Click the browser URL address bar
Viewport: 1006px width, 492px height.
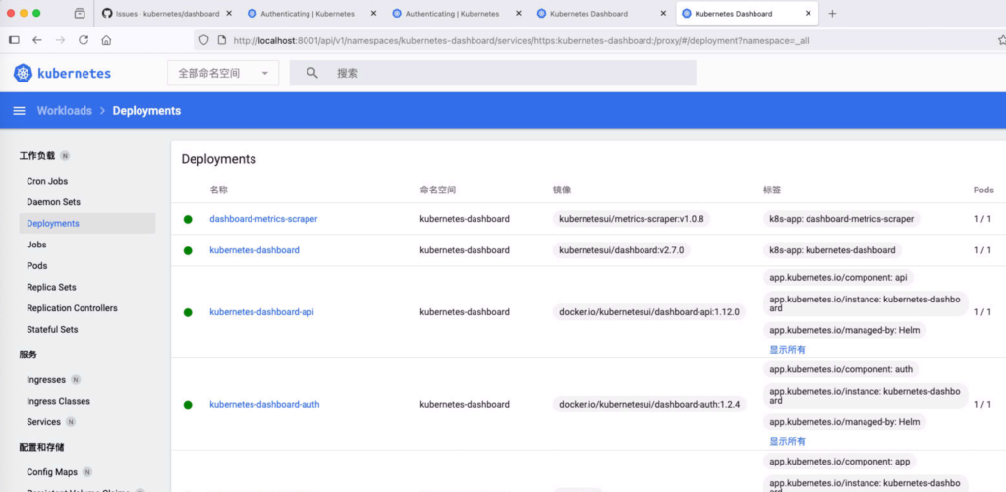click(521, 40)
